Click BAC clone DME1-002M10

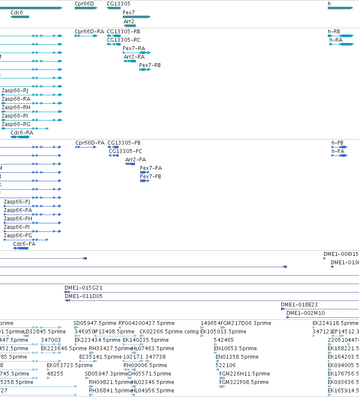tap(323, 317)
